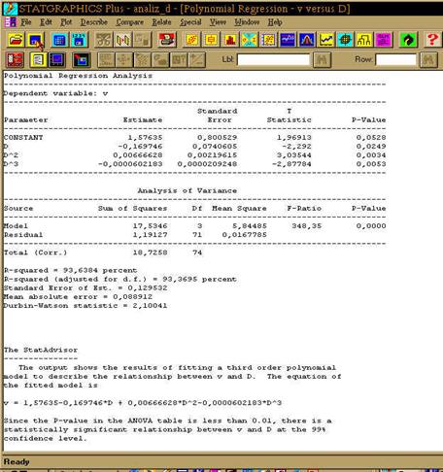The width and height of the screenshot is (443, 472).
Task: Open the Help menu
Action: 275,22
